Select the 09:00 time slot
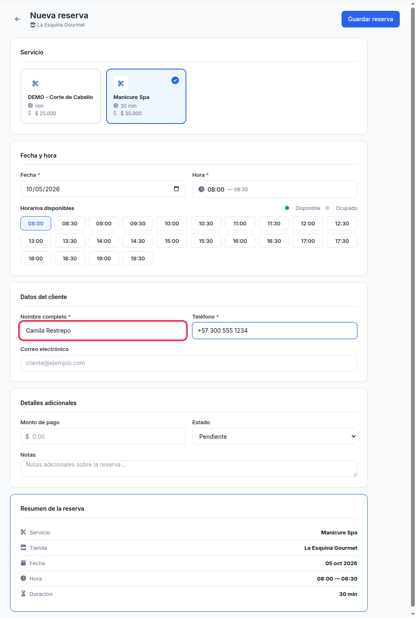The image size is (416, 618). click(104, 223)
